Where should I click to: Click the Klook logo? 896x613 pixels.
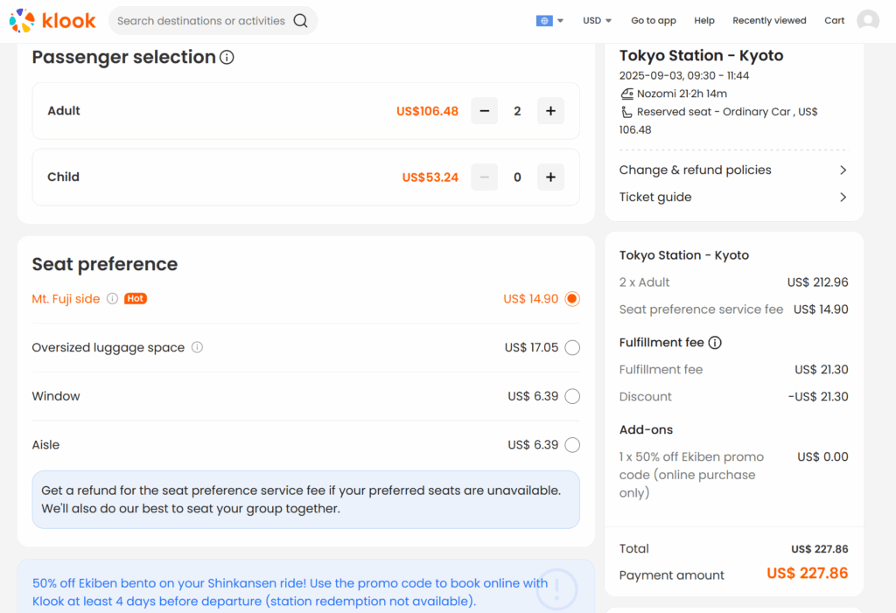coord(52,20)
